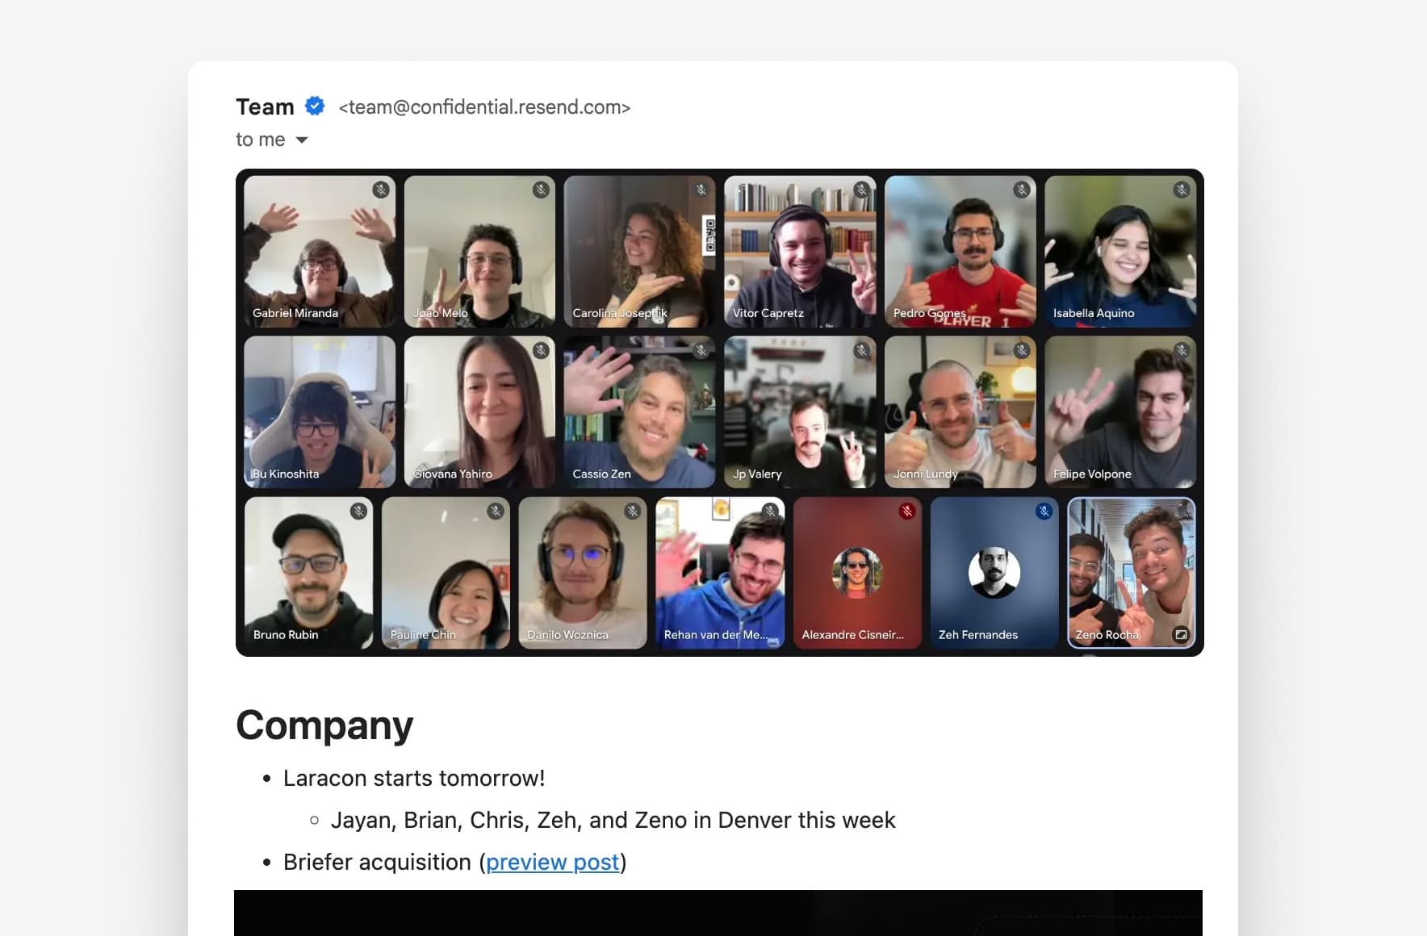
Task: Click the muted mic icon on Isabella Aquino's tile
Action: 1182,190
